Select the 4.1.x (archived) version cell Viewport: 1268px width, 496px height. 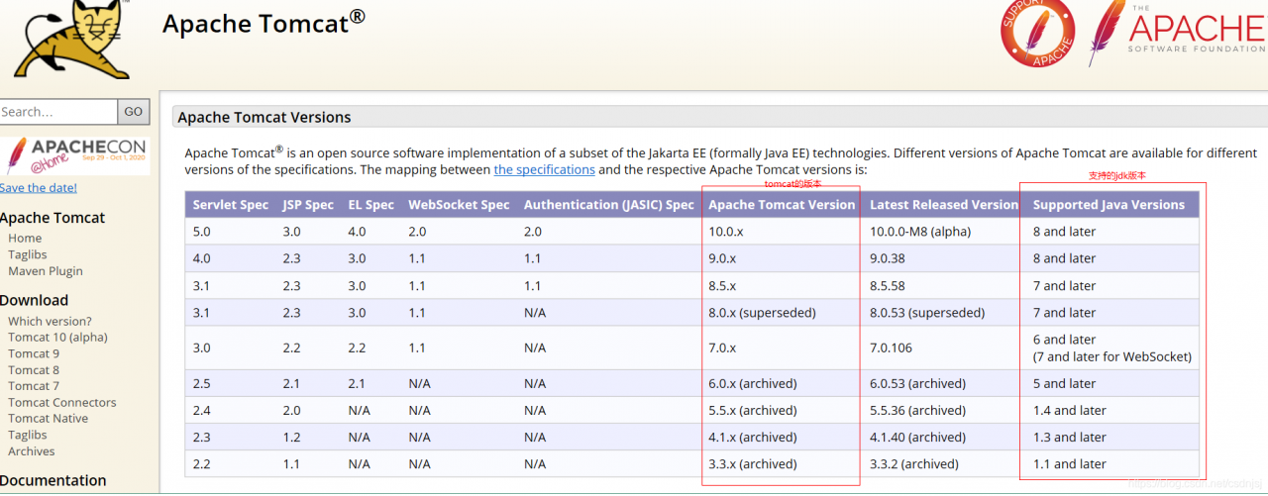pyautogui.click(x=782, y=438)
